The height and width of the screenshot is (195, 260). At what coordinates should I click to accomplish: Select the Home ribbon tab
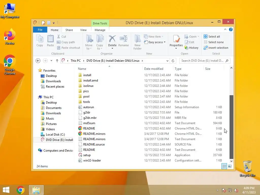55,30
